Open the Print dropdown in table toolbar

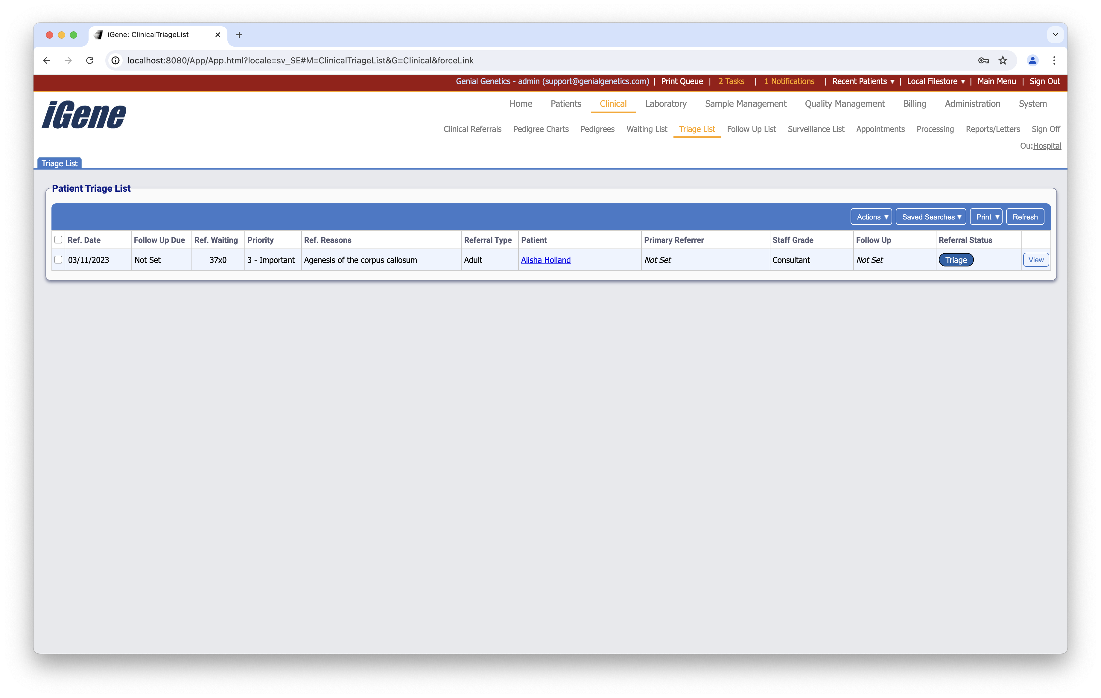[x=986, y=217]
